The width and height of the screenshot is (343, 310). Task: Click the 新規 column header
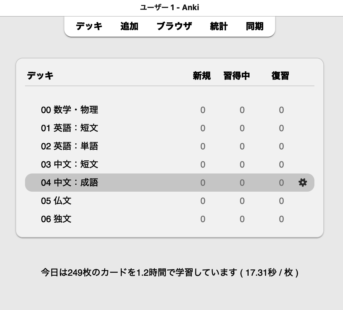[202, 76]
